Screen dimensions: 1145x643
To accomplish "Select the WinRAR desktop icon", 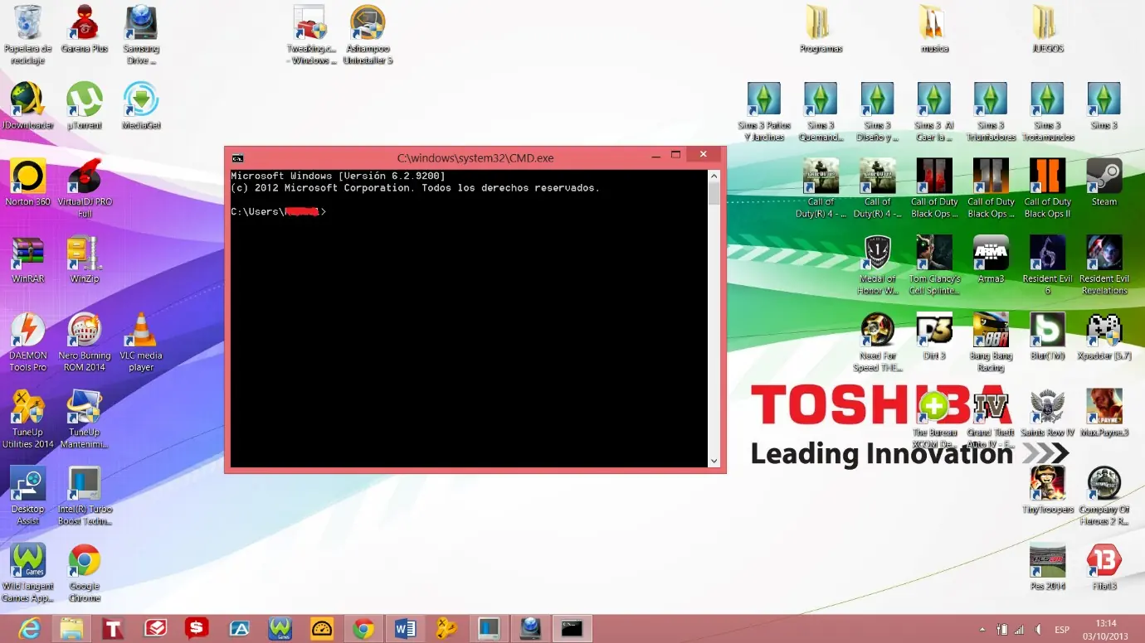I will click(28, 260).
